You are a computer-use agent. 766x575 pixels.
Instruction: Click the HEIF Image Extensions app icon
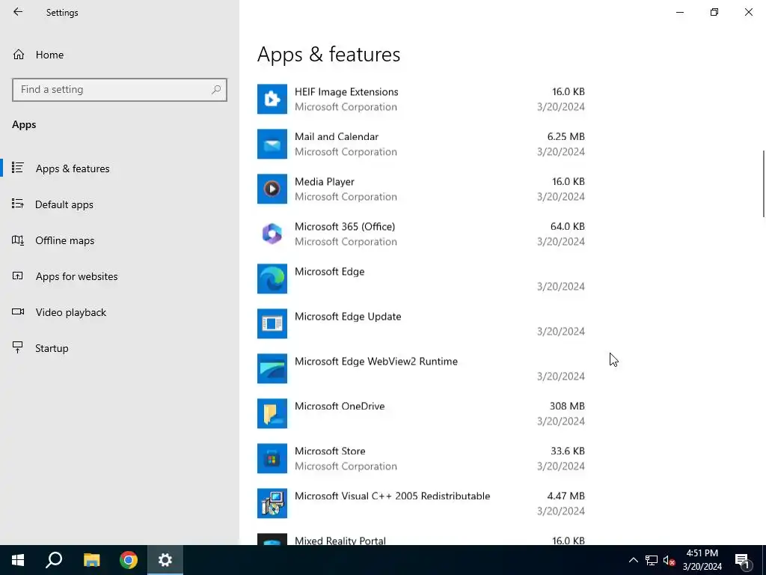272,99
